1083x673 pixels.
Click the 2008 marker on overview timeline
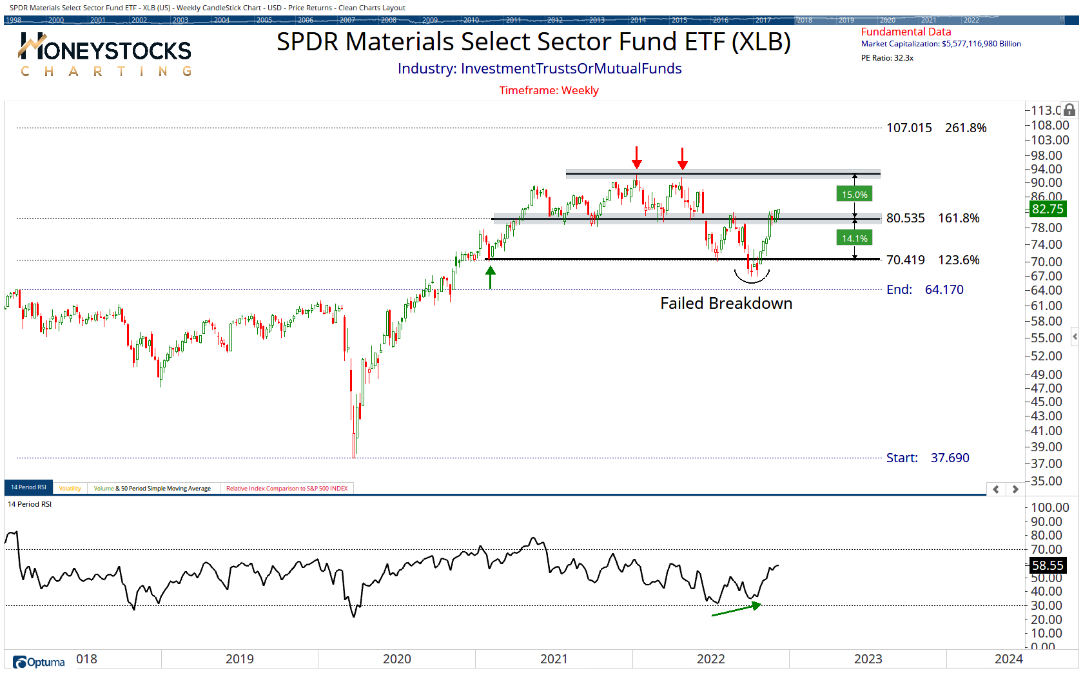tap(389, 20)
